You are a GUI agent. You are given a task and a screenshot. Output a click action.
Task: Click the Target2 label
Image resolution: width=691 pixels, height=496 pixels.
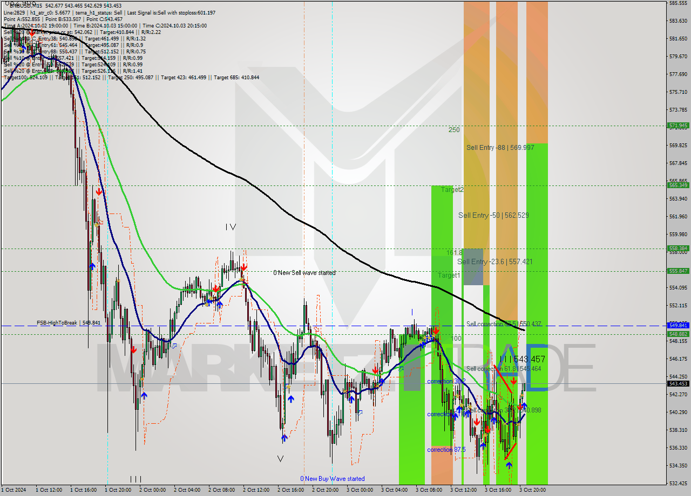[x=452, y=189]
